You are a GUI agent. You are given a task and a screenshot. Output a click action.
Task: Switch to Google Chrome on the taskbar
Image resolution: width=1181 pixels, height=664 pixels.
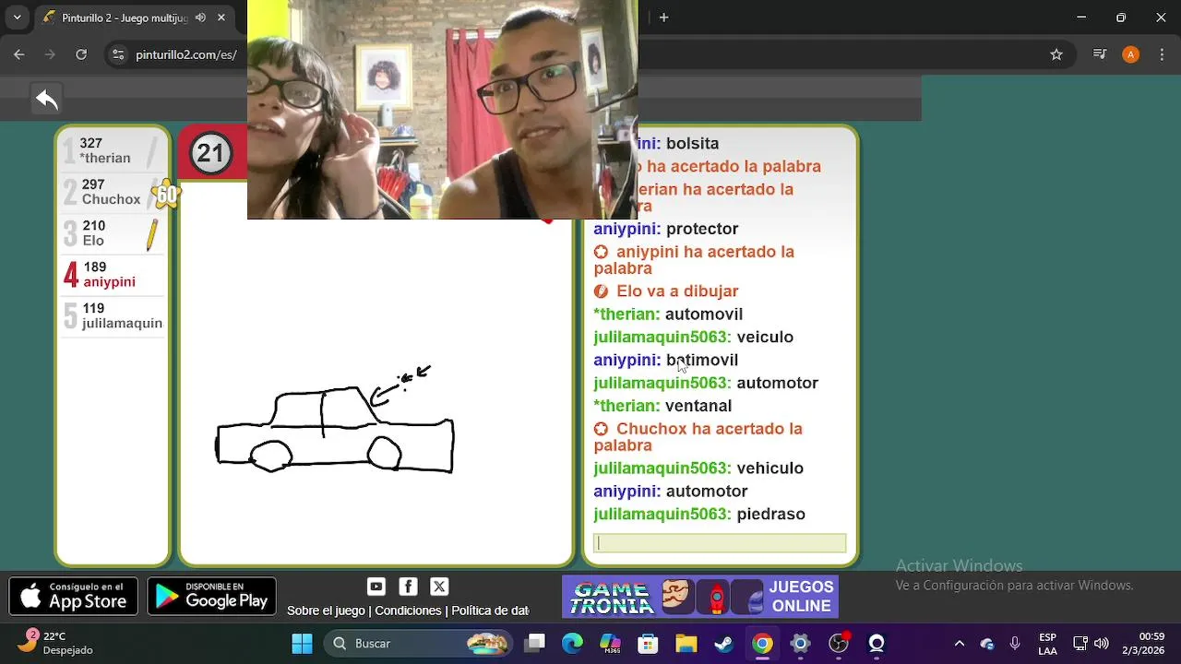(x=762, y=644)
